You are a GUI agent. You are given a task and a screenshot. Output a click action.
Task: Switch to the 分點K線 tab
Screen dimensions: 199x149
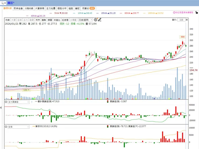pyautogui.click(x=29, y=8)
